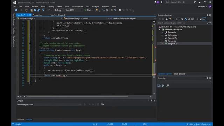Click the Open File folder icon
224x126 pixels.
click(32, 10)
